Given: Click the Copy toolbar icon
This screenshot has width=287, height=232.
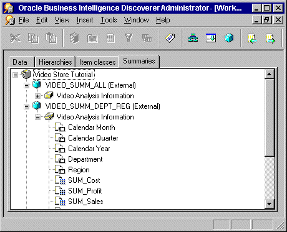Looking at the screenshot, I should tap(33, 38).
